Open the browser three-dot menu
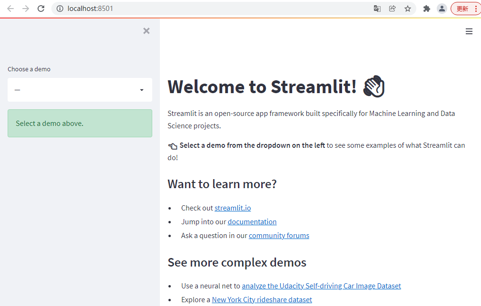 [x=476, y=9]
